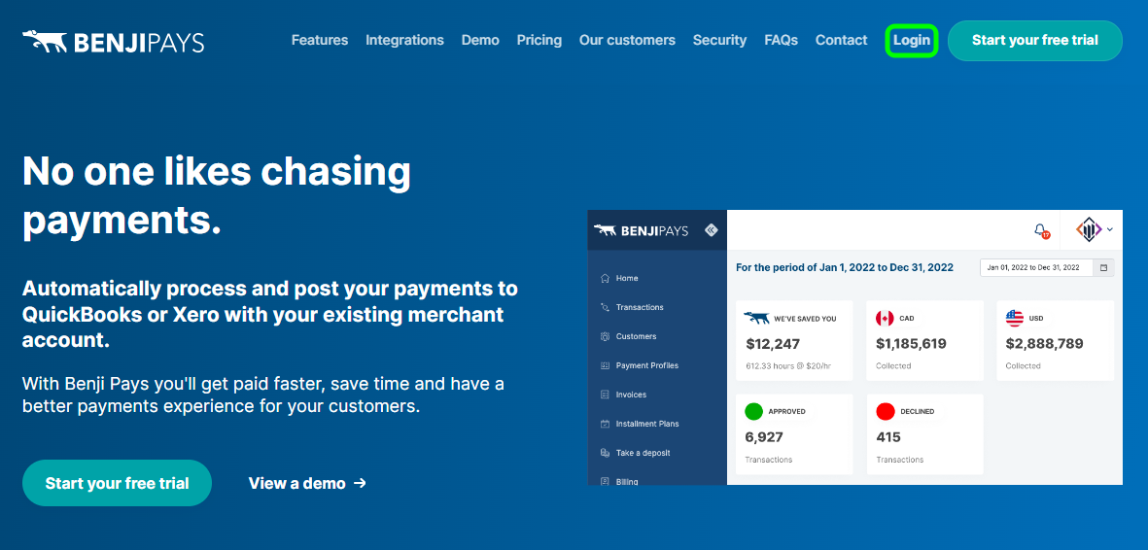
Task: Click the Payment Profiles icon in sidebar
Action: click(x=605, y=365)
